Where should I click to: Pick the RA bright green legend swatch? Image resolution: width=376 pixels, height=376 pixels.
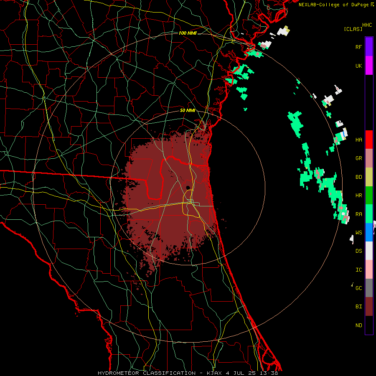(369, 214)
